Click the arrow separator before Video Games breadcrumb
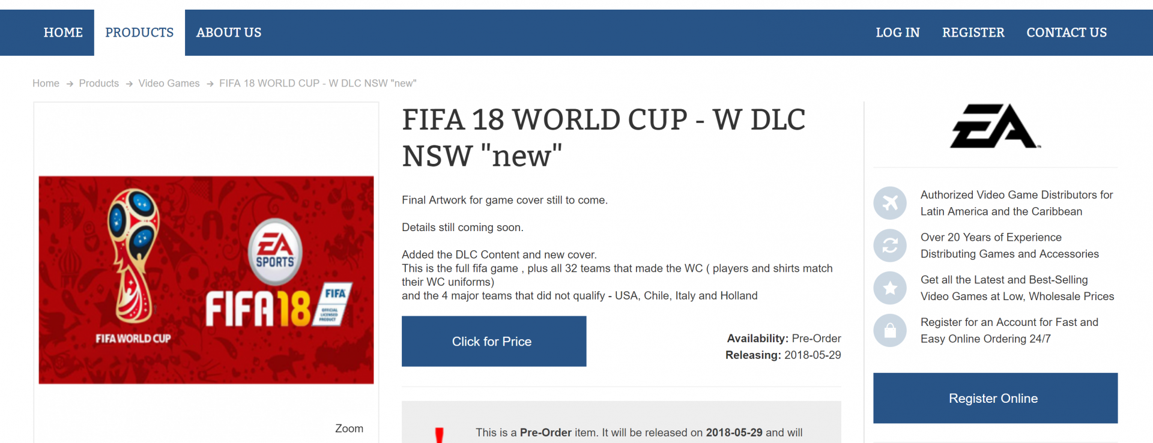 point(129,84)
